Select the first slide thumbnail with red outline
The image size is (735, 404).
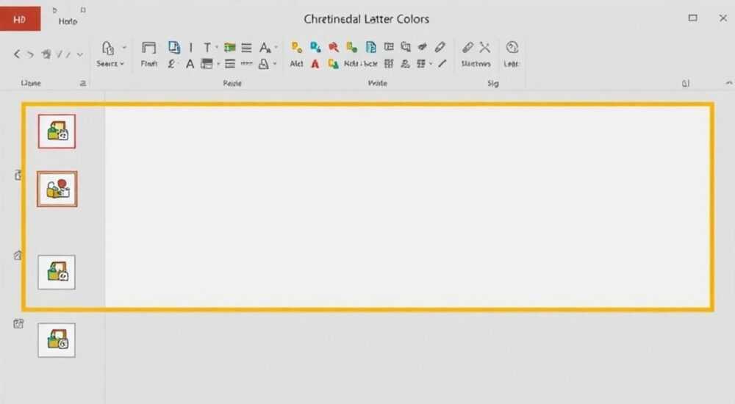[x=57, y=131]
